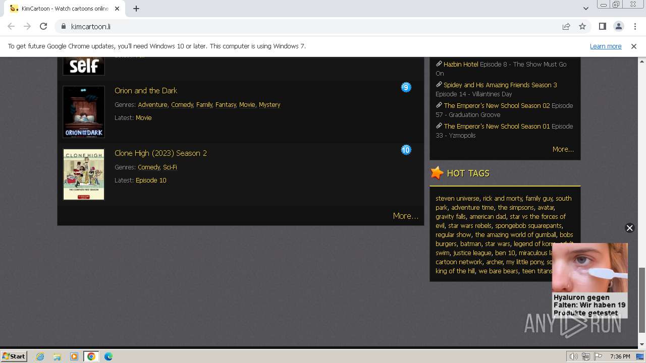Open The Emperor's New School Season 02 link
The width and height of the screenshot is (646, 363).
pyautogui.click(x=497, y=106)
